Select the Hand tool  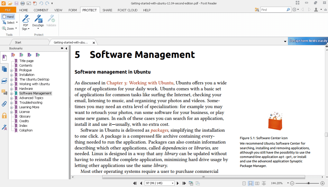tap(8, 16)
